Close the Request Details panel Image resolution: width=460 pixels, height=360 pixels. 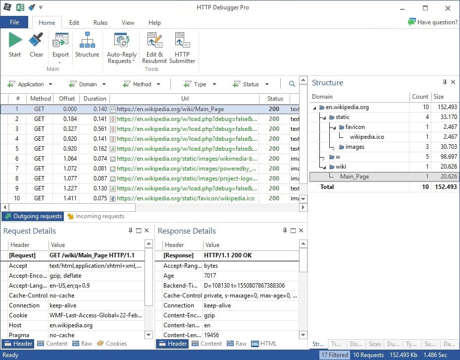(147, 231)
